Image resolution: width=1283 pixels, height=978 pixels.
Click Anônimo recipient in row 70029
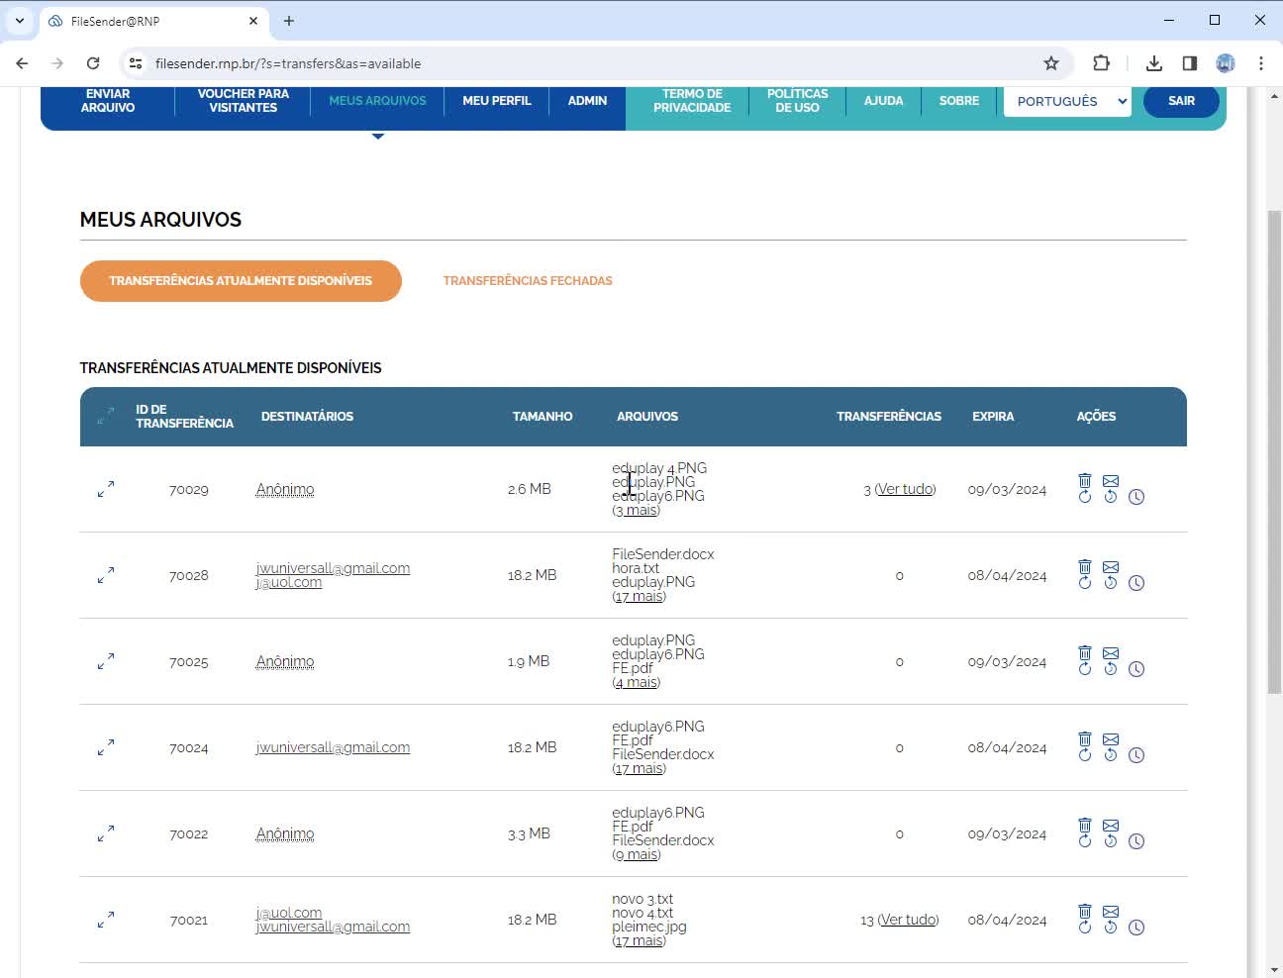click(285, 489)
